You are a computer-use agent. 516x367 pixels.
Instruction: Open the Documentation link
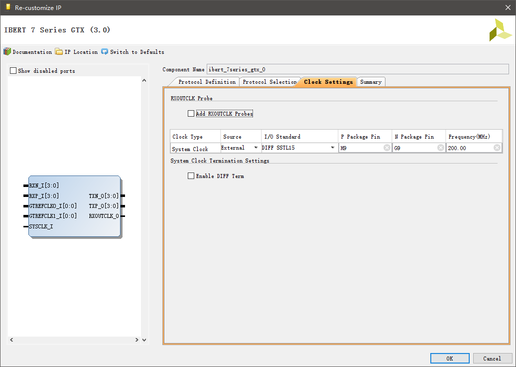[32, 52]
